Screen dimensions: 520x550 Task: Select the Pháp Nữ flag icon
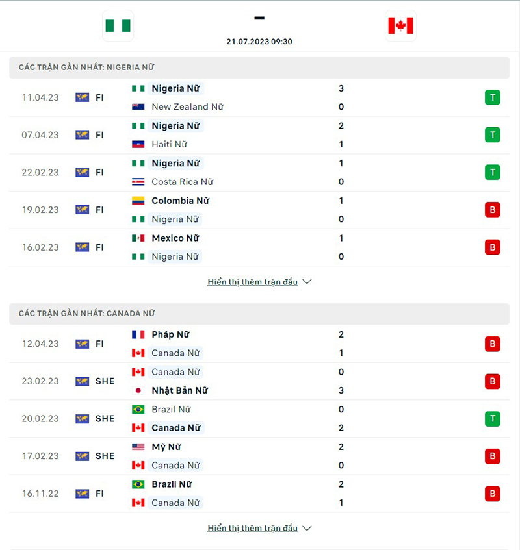click(139, 334)
